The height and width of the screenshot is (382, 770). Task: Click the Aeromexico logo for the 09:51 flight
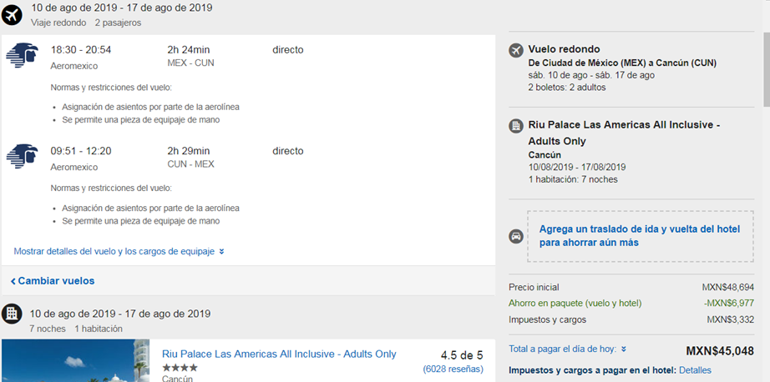click(23, 157)
